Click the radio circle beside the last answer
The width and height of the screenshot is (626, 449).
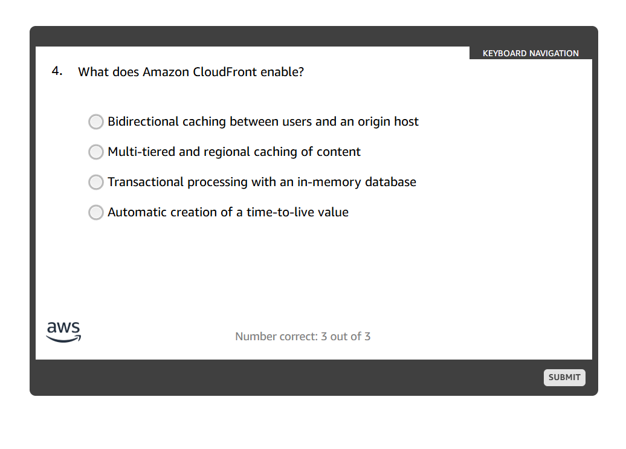pyautogui.click(x=95, y=212)
